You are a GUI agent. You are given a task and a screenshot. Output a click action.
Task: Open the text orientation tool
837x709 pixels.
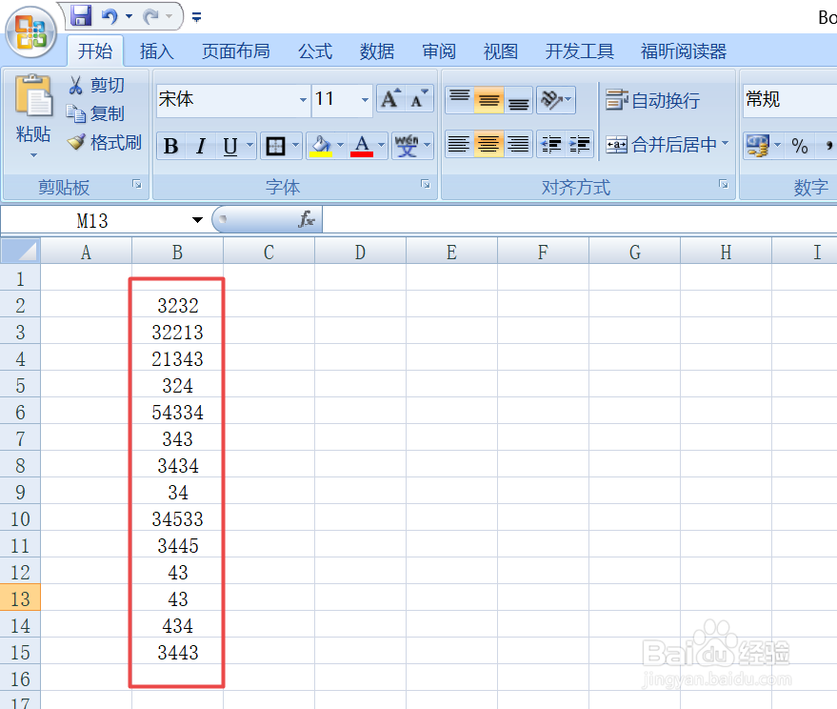(556, 99)
